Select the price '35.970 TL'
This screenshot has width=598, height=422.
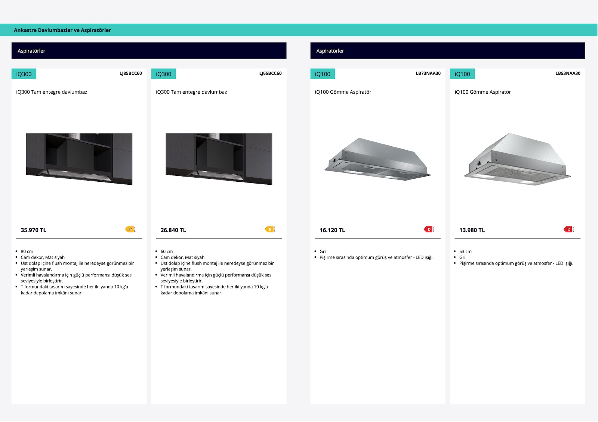(x=34, y=230)
